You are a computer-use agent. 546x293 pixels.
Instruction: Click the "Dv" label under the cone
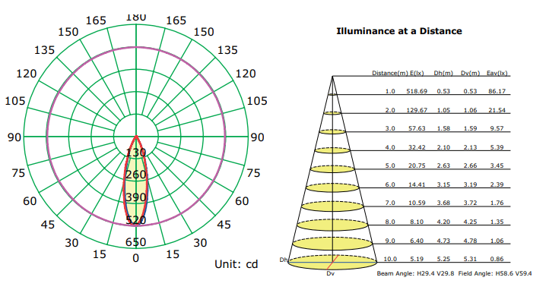pos(331,274)
